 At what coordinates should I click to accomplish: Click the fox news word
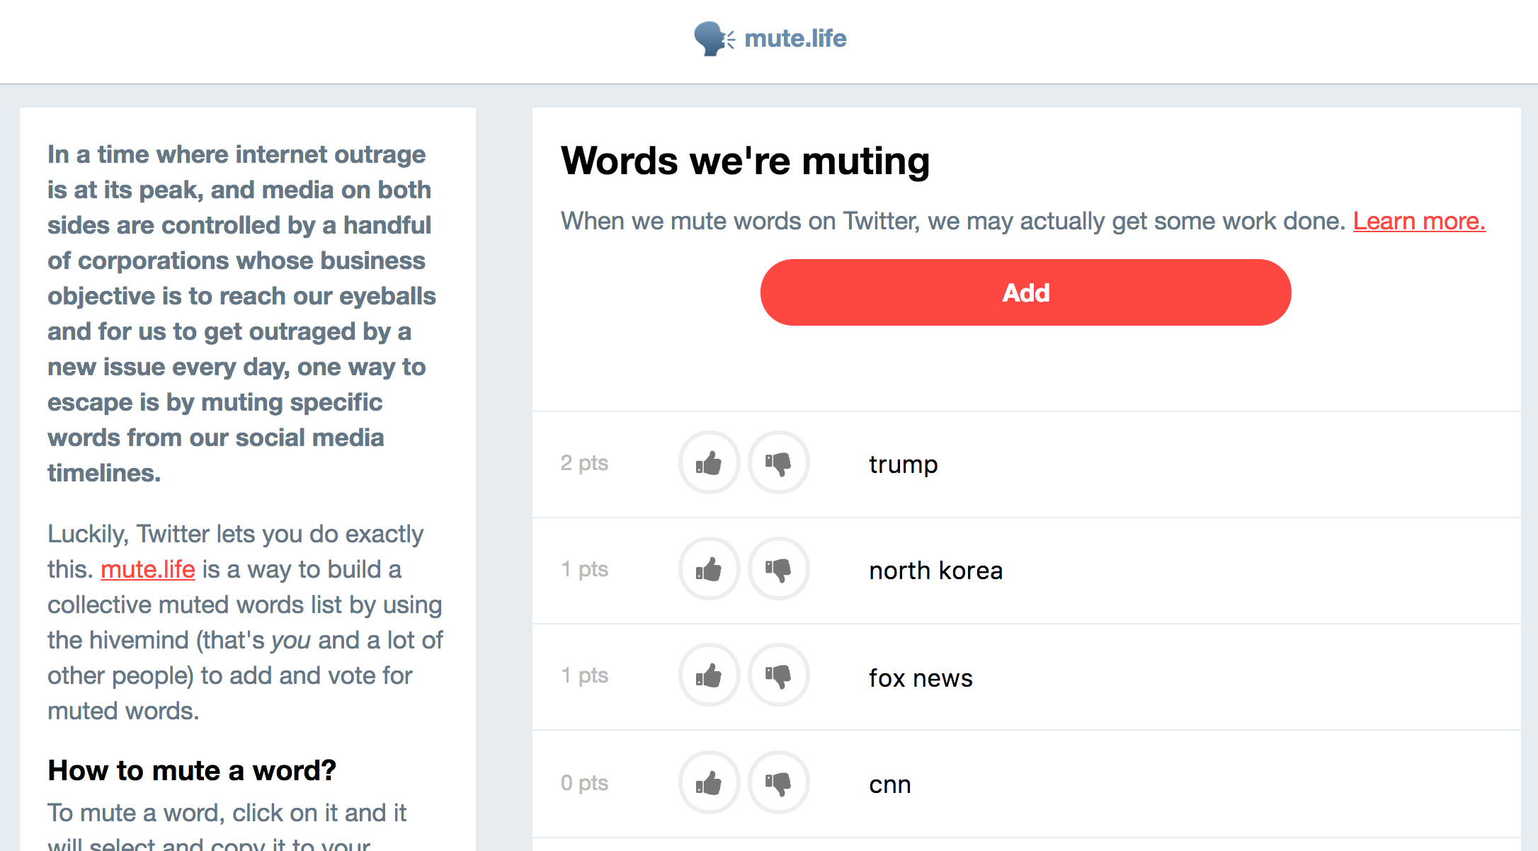(921, 678)
